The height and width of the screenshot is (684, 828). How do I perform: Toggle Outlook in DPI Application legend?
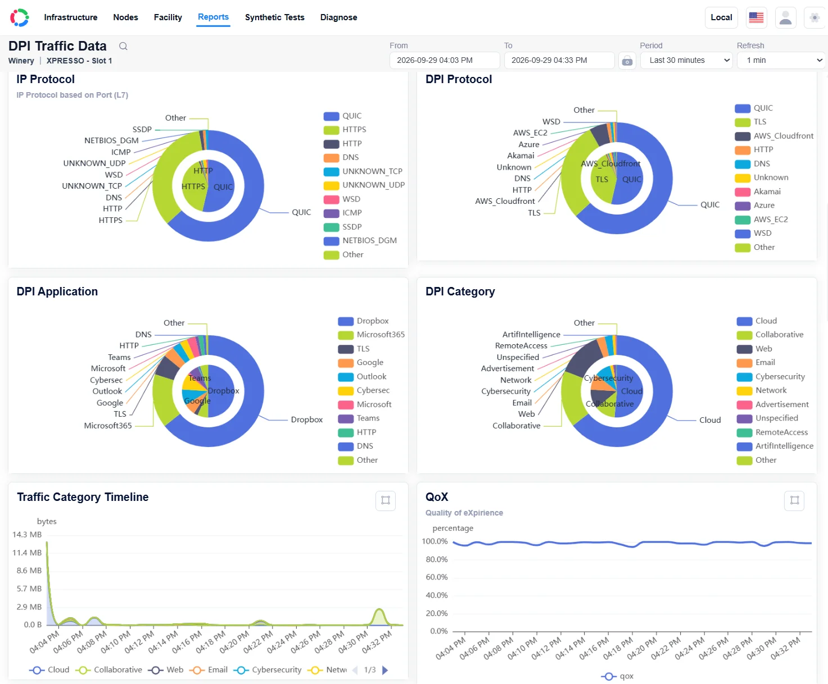[363, 377]
